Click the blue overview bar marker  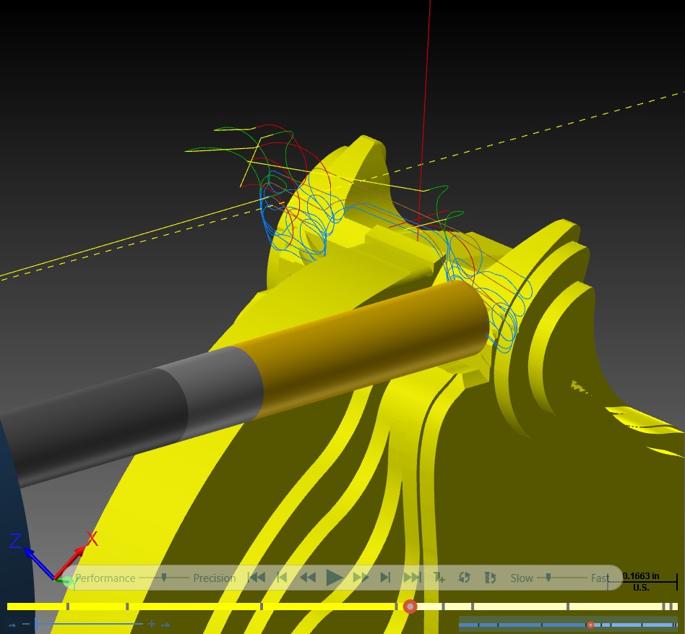coord(590,625)
